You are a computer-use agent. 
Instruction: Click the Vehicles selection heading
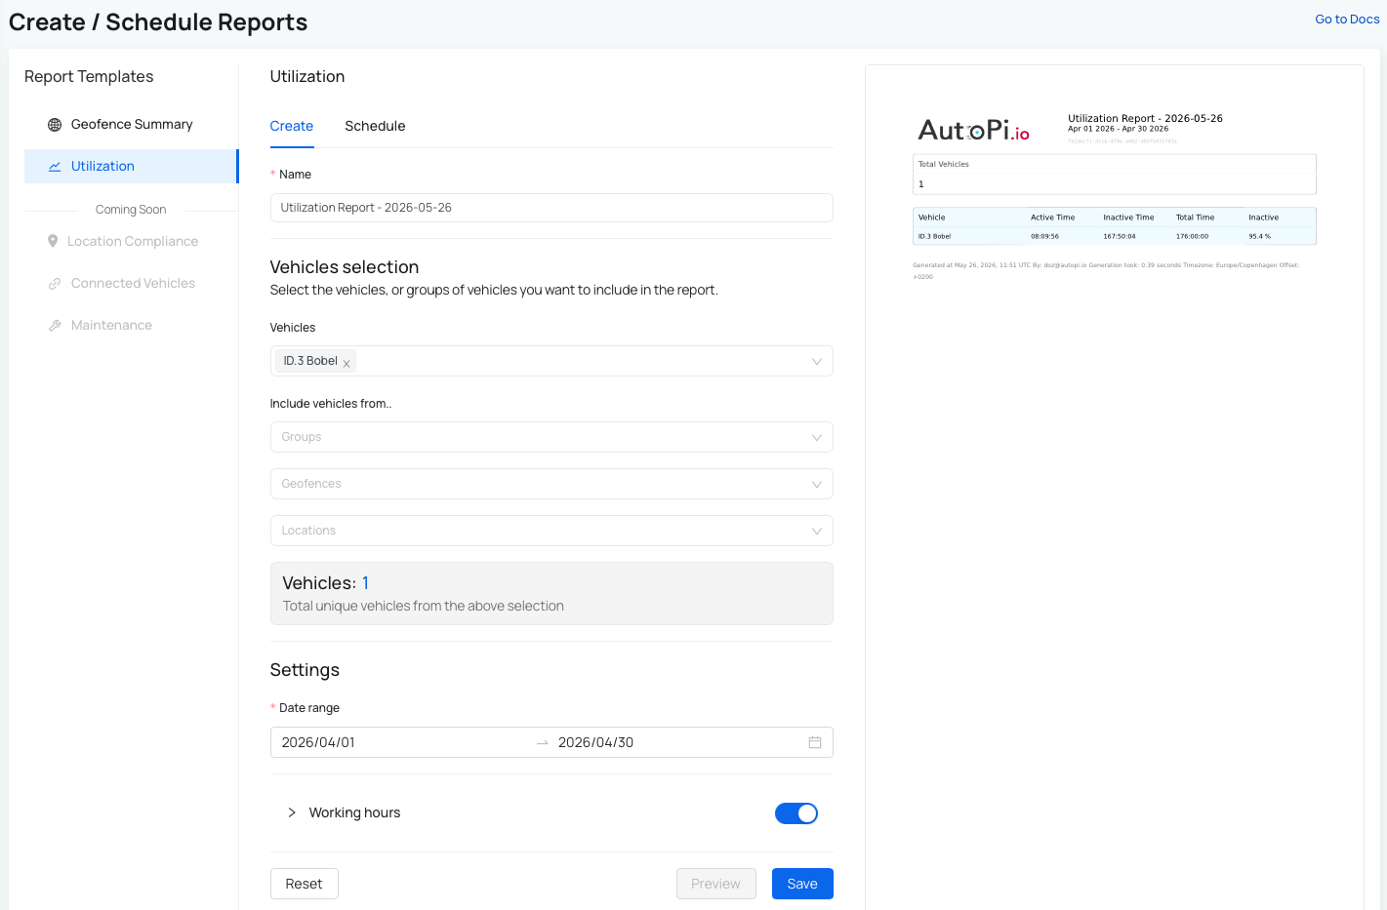[x=345, y=267]
